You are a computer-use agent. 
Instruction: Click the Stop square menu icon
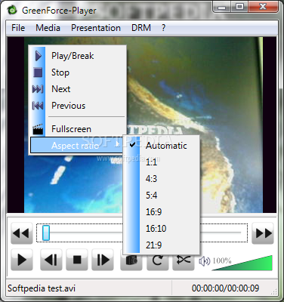(x=38, y=72)
